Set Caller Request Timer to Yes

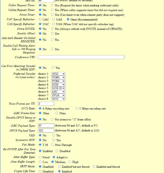click(52, 5)
